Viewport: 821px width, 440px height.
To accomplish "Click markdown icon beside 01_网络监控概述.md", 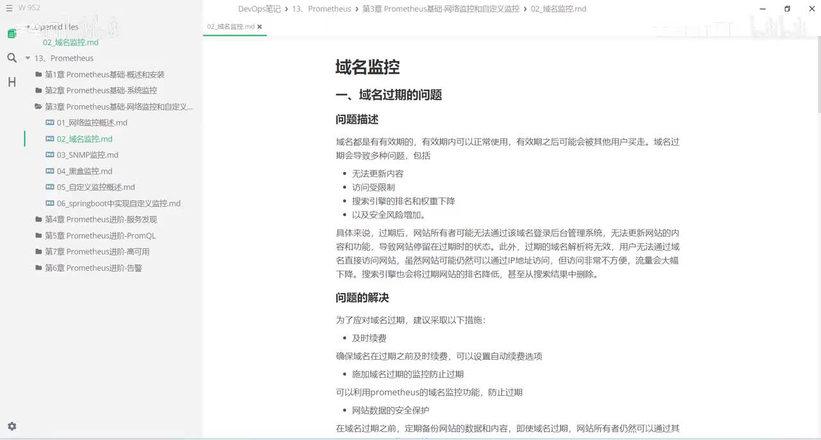I will [x=50, y=123].
